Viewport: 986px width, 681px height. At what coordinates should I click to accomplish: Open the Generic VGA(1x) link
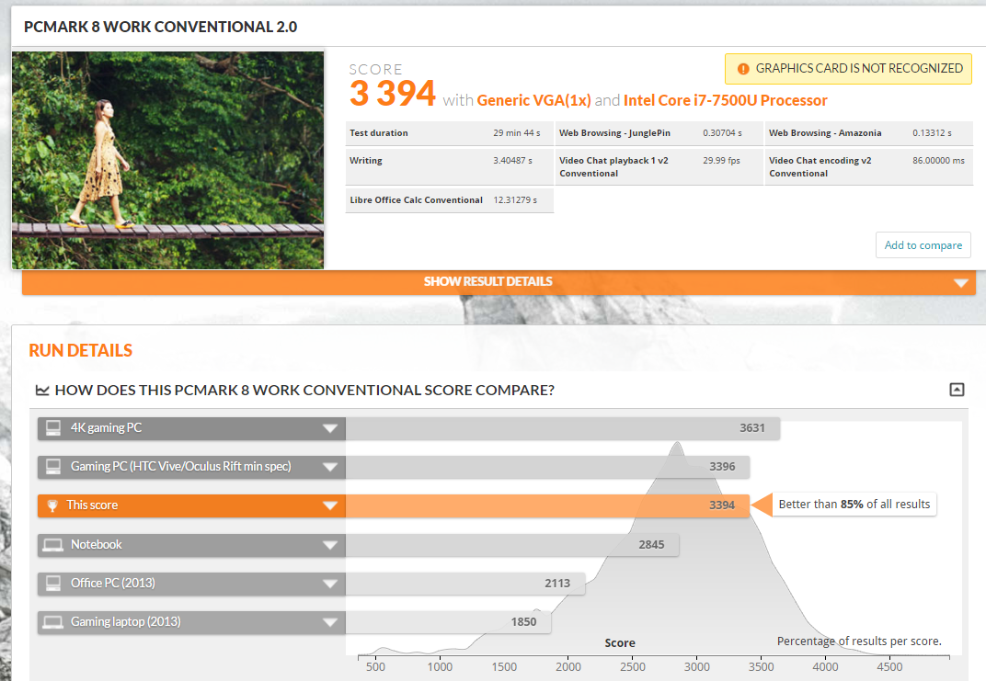[533, 100]
